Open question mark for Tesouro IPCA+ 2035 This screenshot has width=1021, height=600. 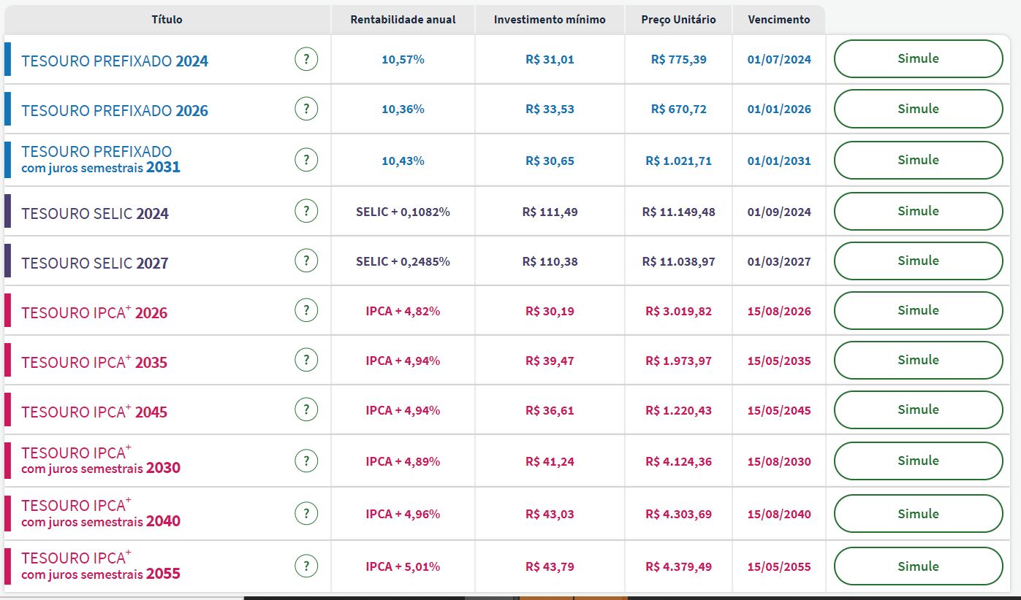pos(306,360)
